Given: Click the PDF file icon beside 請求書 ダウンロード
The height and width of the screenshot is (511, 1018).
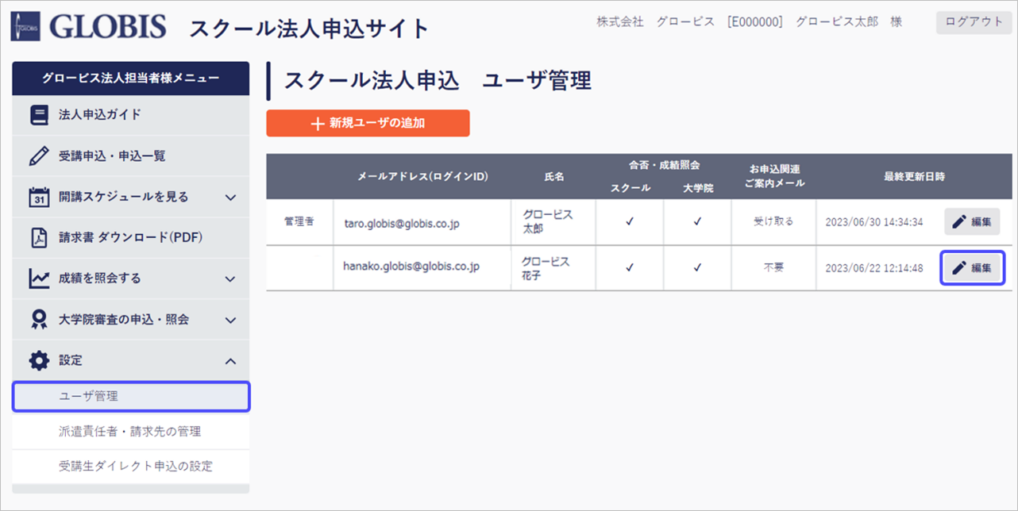Looking at the screenshot, I should [x=39, y=237].
